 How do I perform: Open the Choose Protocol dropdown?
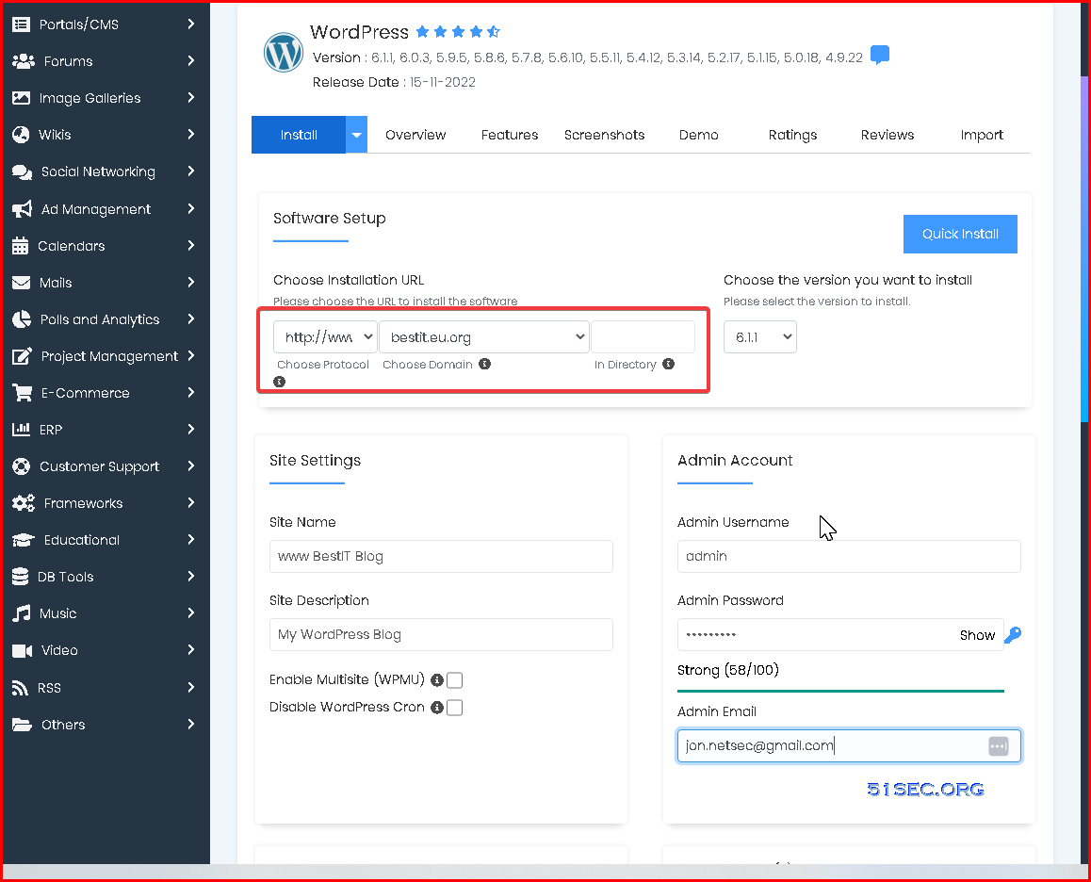click(x=326, y=337)
